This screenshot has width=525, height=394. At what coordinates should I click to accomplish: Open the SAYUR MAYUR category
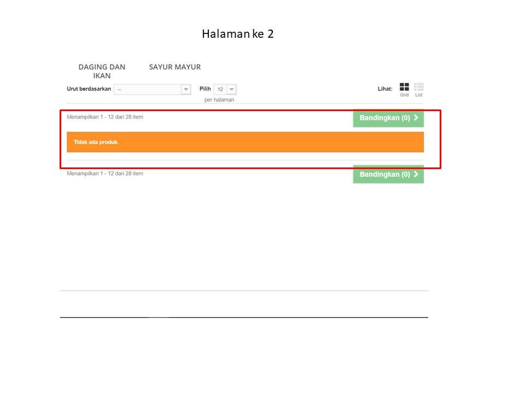[x=175, y=67]
